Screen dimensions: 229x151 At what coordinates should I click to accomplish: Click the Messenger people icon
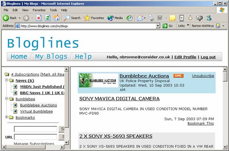(208, 18)
